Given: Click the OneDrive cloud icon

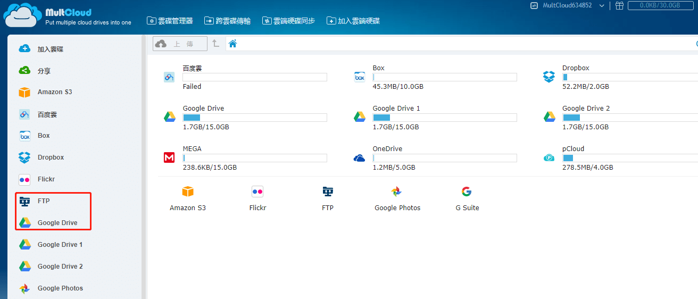Looking at the screenshot, I should tap(359, 158).
